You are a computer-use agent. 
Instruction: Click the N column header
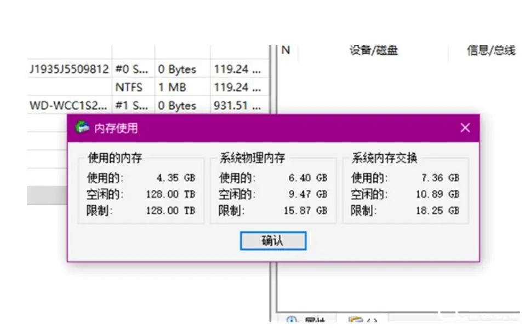(286, 50)
